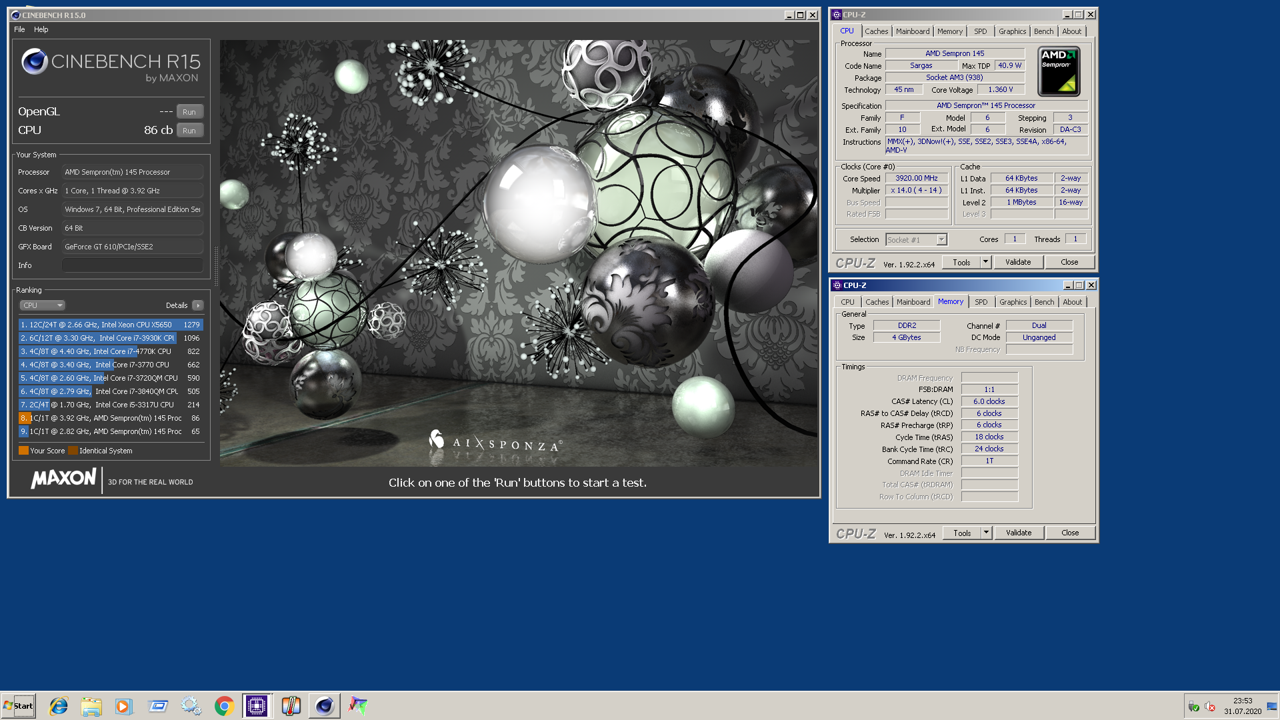Switch to CPU tab in bottom CPU-Z

tap(847, 302)
